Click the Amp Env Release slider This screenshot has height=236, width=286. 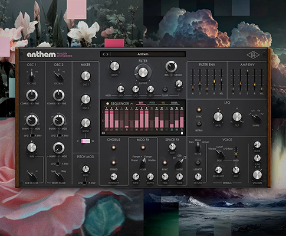point(255,80)
